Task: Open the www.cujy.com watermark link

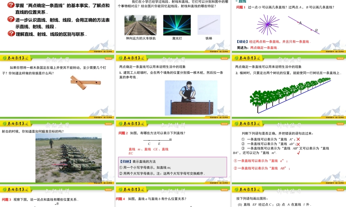Action: pos(107,49)
